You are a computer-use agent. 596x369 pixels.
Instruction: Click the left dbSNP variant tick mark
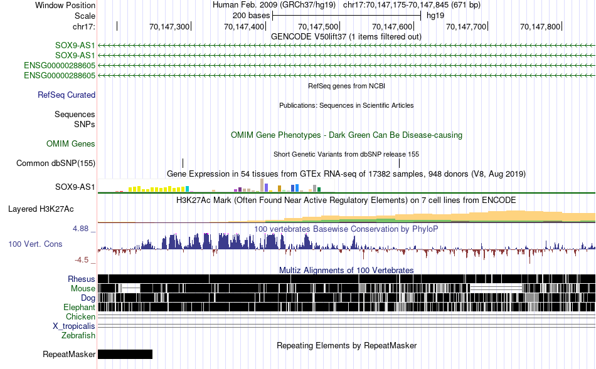183,164
